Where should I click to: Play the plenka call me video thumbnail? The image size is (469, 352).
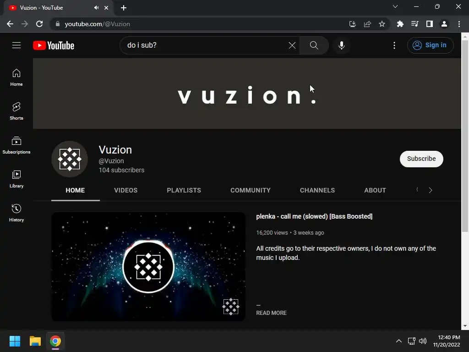(148, 267)
